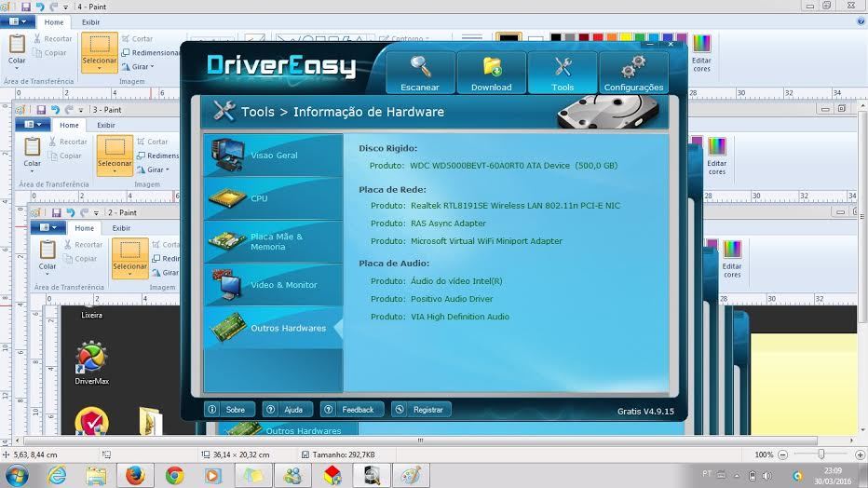
Task: Click the VIA High Definition Audio entry
Action: (459, 317)
